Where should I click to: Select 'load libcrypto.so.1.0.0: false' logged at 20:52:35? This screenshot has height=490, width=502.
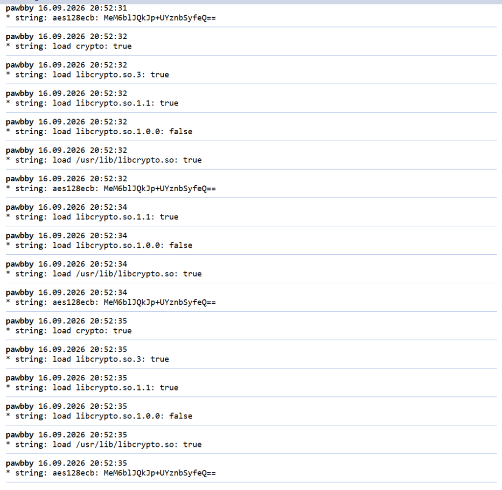pyautogui.click(x=99, y=416)
